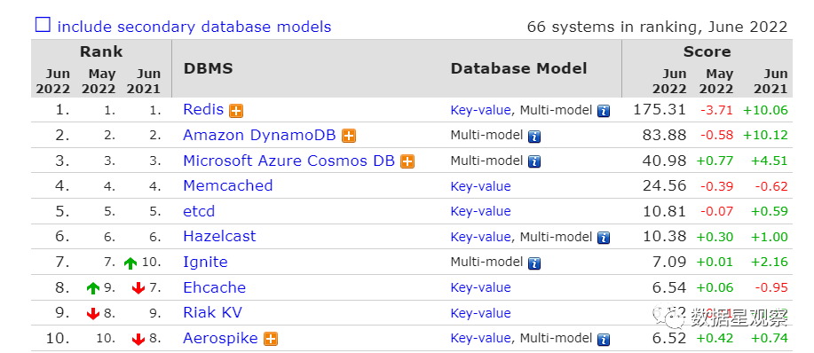This screenshot has height=353, width=814.
Task: Click the plus icon next to Aerospike
Action: 271,340
